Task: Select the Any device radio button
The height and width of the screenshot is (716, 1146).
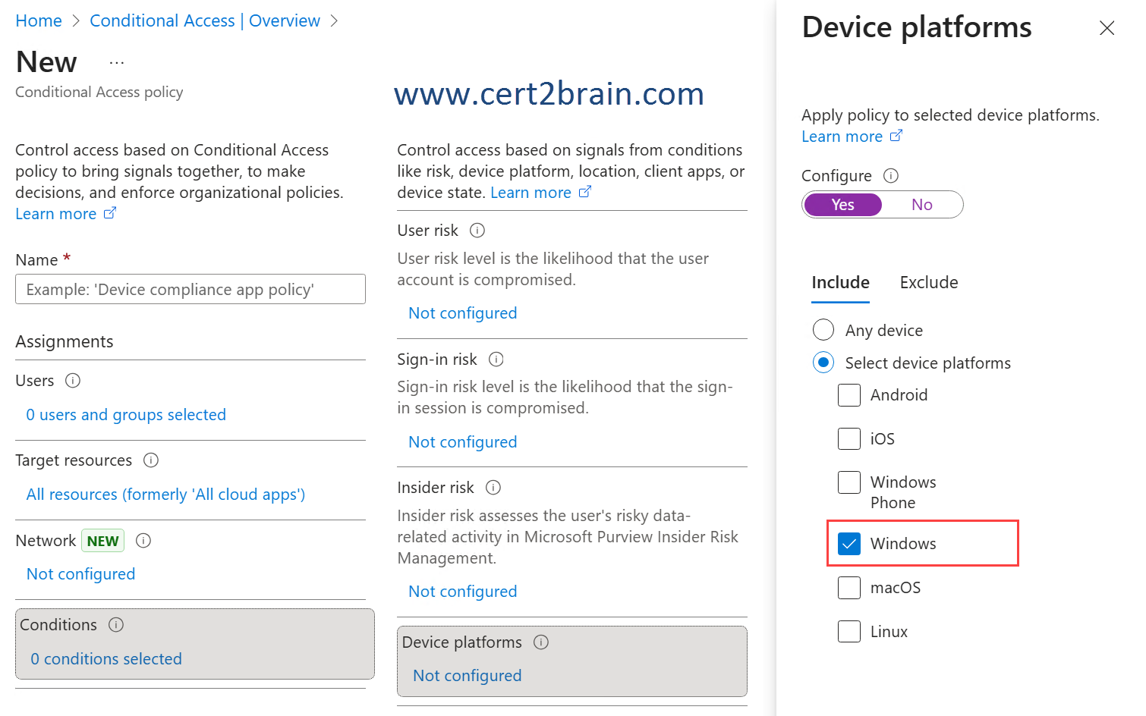Action: point(823,330)
